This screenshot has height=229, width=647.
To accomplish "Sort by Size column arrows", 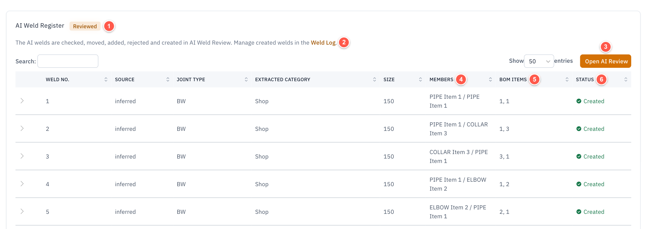I will click(x=420, y=79).
